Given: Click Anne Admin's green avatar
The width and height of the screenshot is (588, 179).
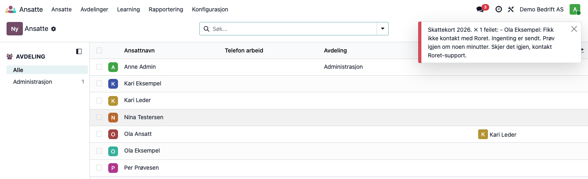Looking at the screenshot, I should (113, 67).
